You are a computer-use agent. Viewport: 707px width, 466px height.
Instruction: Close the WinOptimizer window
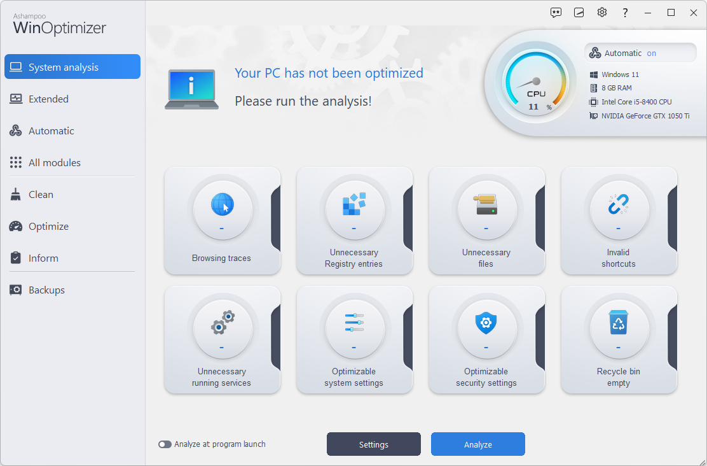(694, 13)
